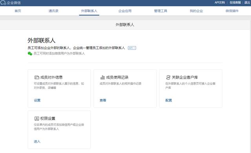Click the 外部联系人 title in gray bar
The image size is (251, 153).
[x=125, y=25]
